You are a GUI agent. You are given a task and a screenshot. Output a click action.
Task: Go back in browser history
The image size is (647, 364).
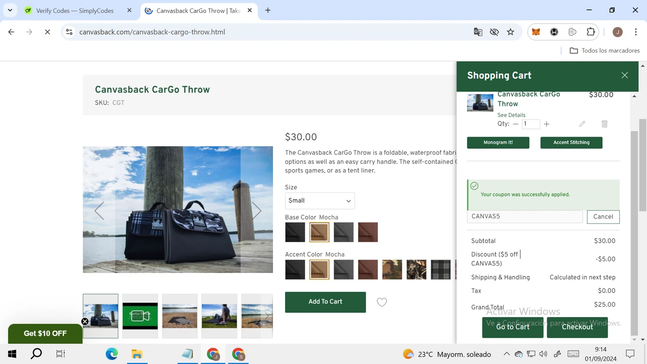coord(11,32)
